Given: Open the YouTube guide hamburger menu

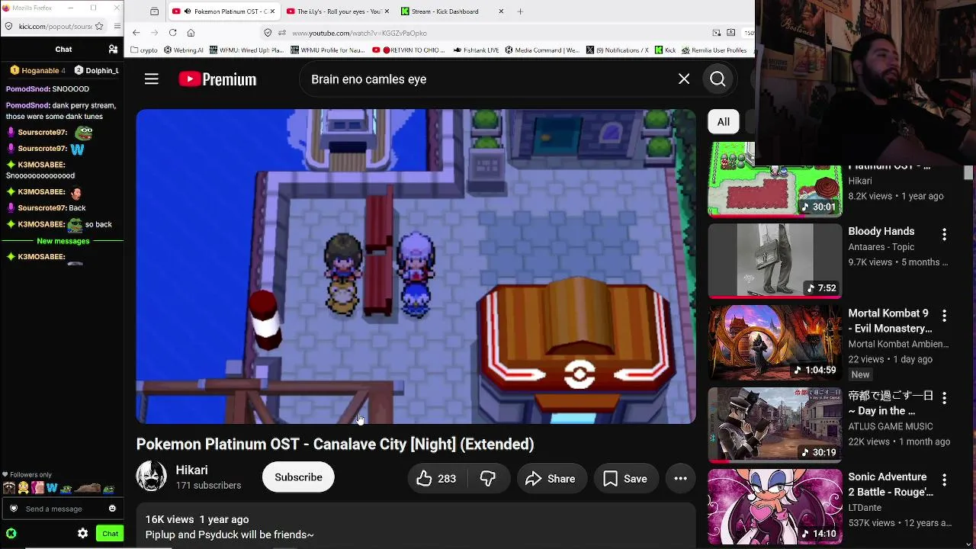Looking at the screenshot, I should [x=152, y=79].
